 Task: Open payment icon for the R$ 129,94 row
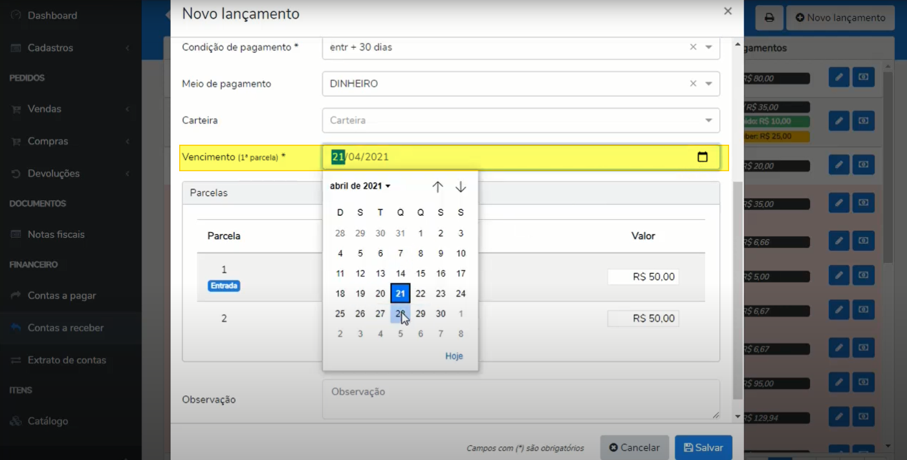(863, 417)
